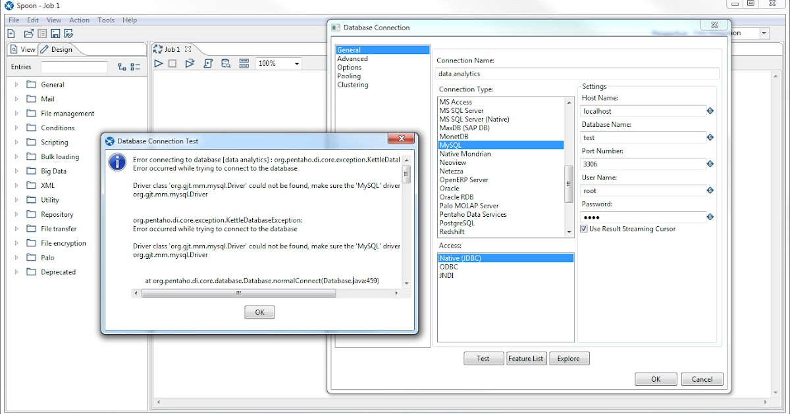Click the Stop job square icon
The width and height of the screenshot is (790, 414).
172,64
